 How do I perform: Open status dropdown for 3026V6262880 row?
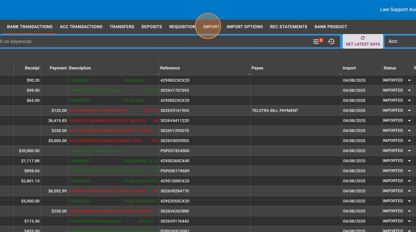tap(409, 211)
